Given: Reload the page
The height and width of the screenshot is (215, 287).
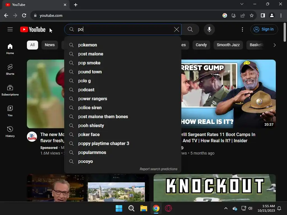Looking at the screenshot, I should (24, 16).
